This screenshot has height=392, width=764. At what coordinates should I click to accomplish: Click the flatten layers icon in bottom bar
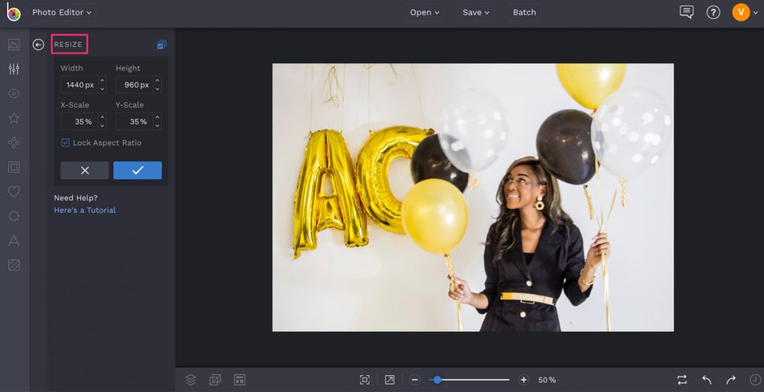coord(215,379)
